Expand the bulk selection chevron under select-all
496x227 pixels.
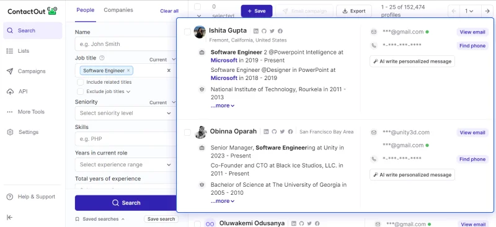click(x=198, y=16)
